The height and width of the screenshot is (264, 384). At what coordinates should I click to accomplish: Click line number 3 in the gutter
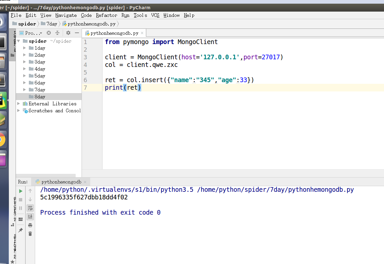[x=85, y=57]
